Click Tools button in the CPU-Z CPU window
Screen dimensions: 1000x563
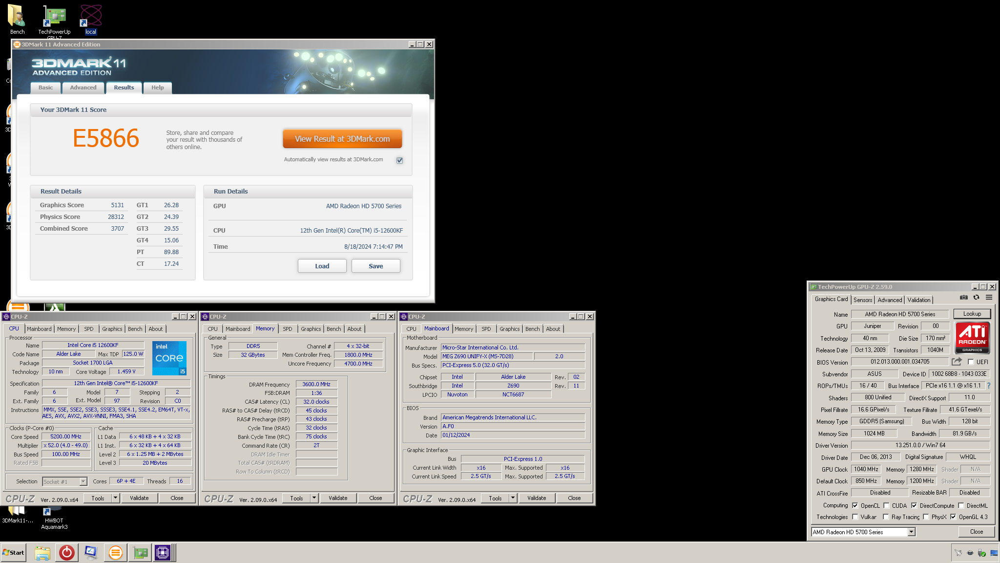tap(98, 498)
